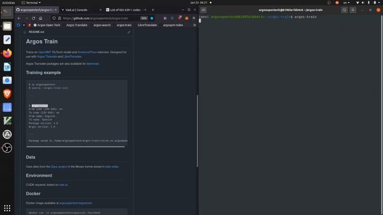Open the Firefox hamburger menu
The width and height of the screenshot is (383, 215).
pos(194,18)
